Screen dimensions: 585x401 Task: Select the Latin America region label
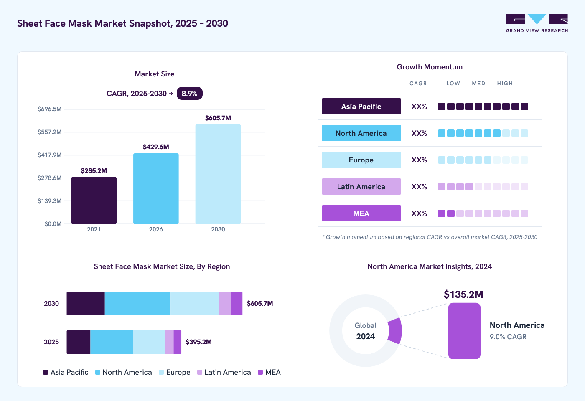pyautogui.click(x=361, y=187)
